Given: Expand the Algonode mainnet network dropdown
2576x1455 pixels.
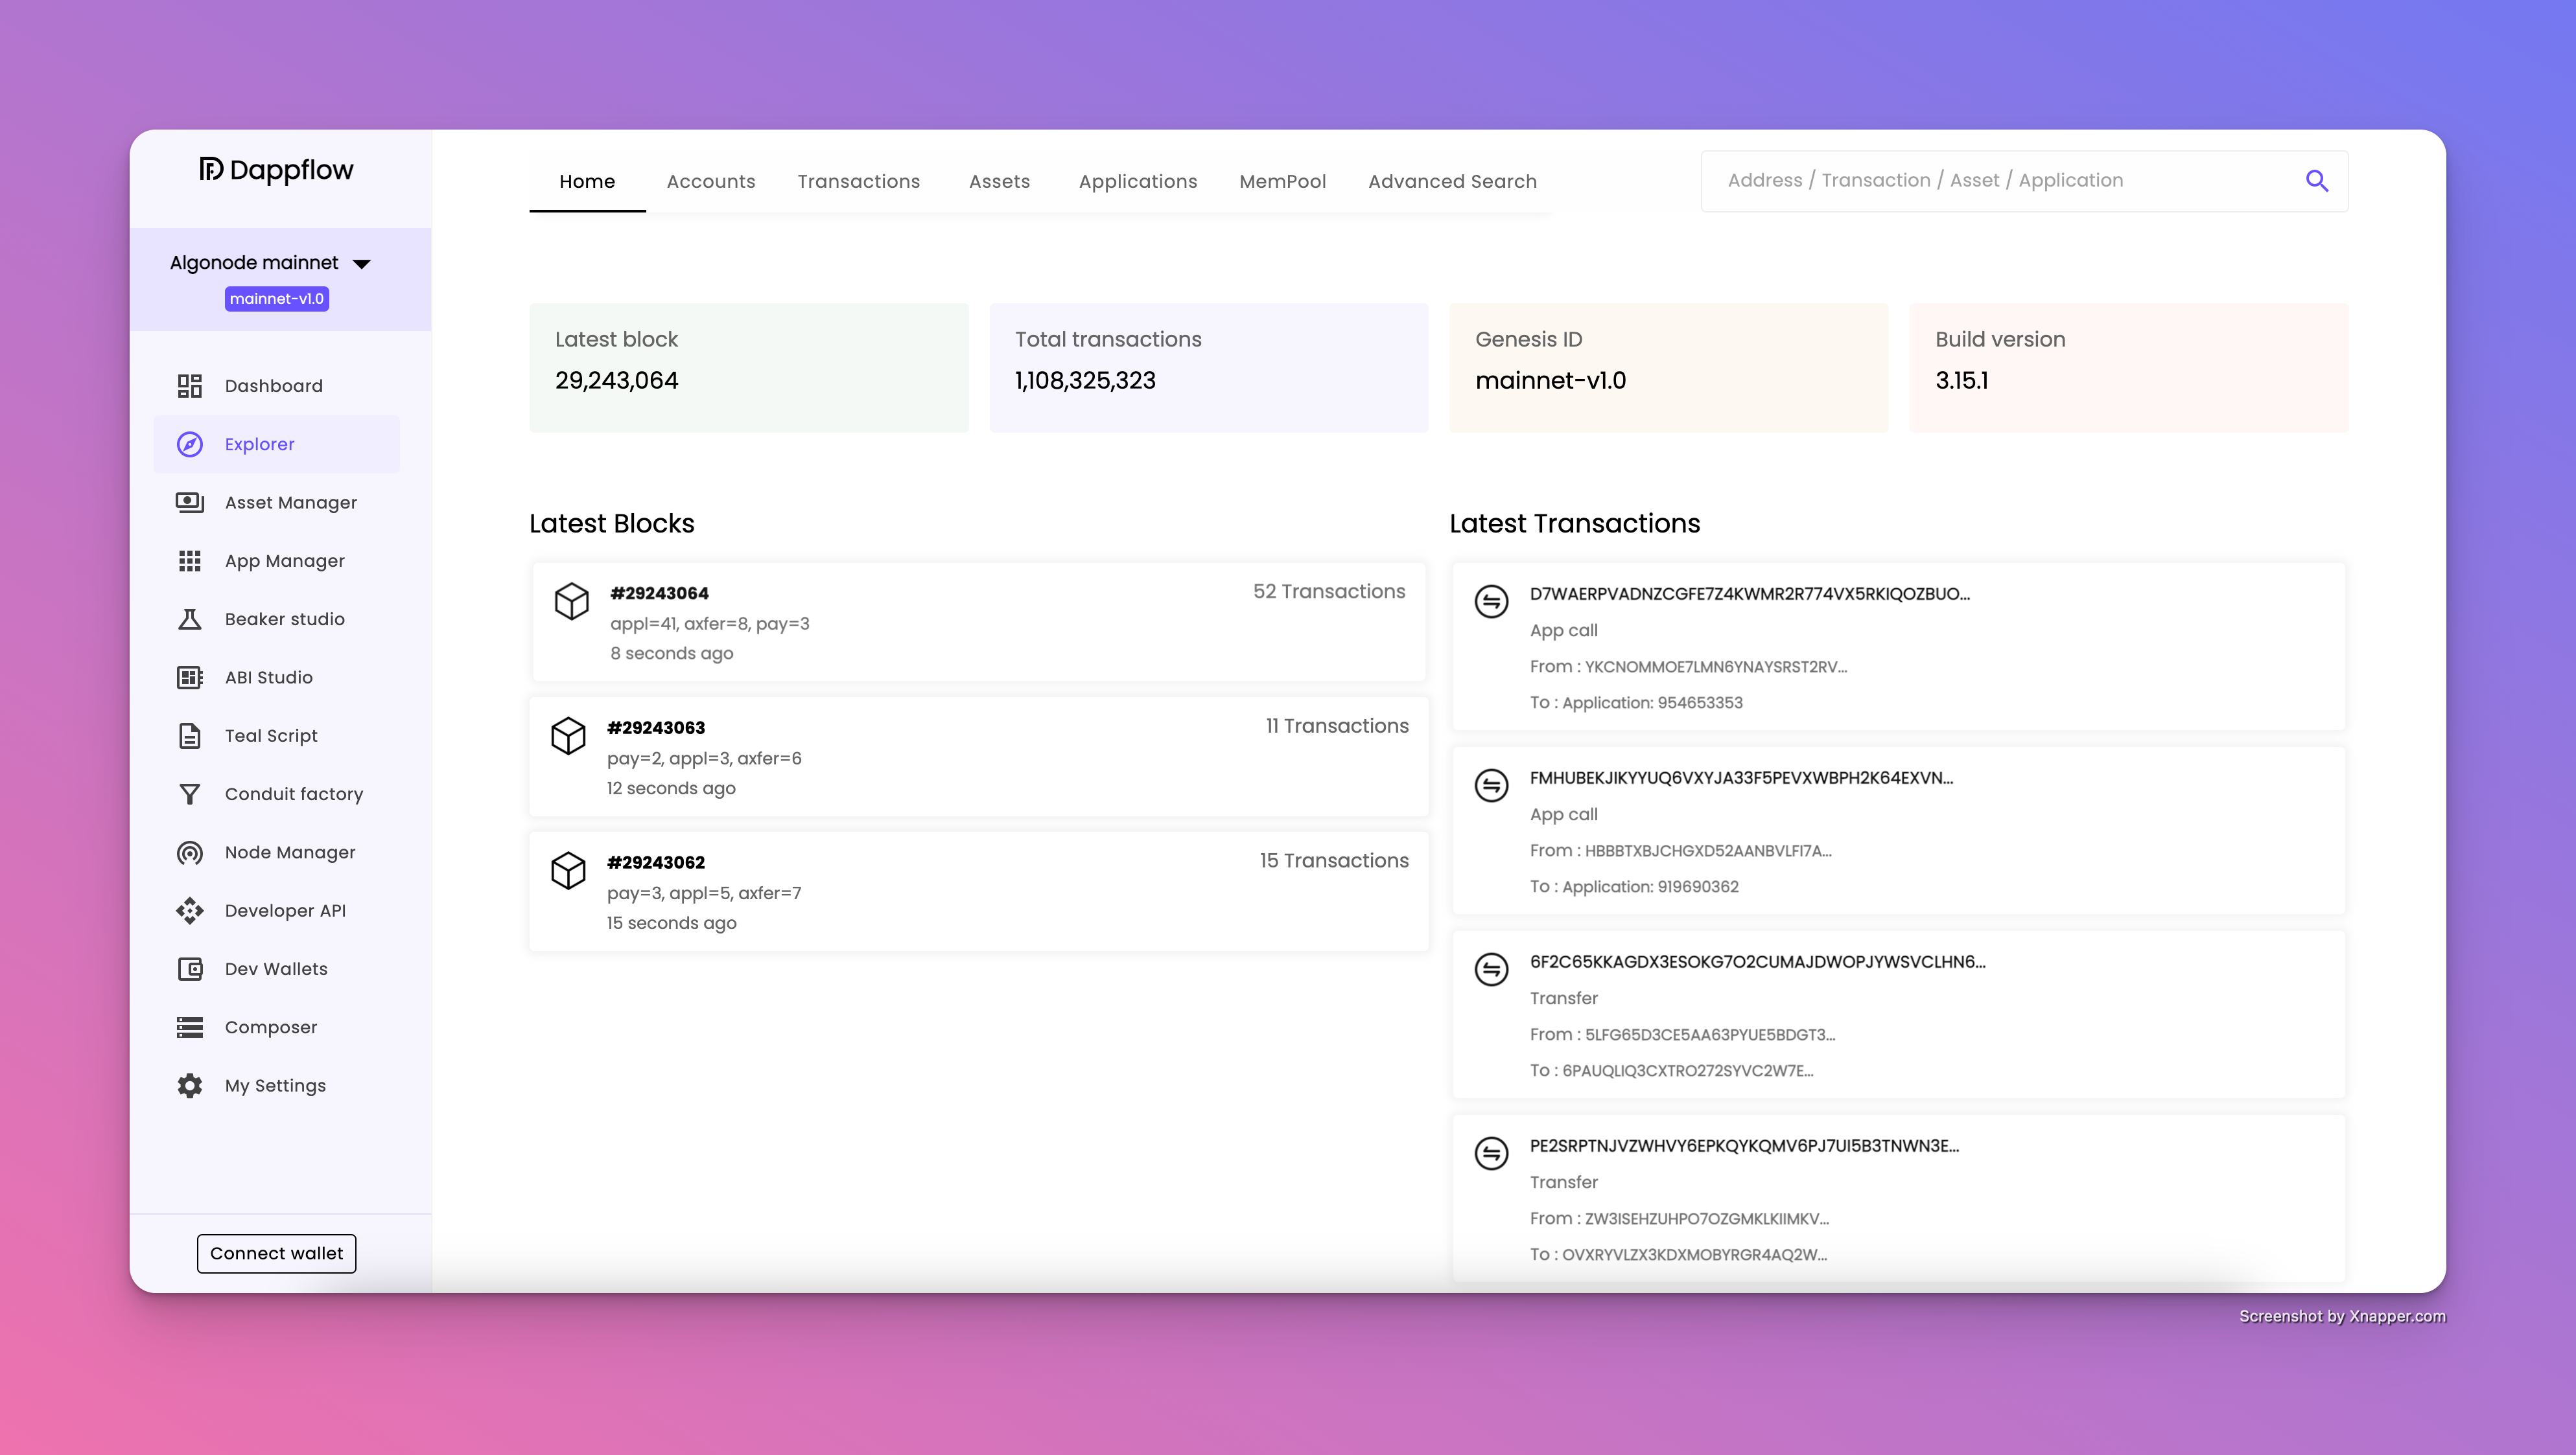Looking at the screenshot, I should [x=362, y=264].
